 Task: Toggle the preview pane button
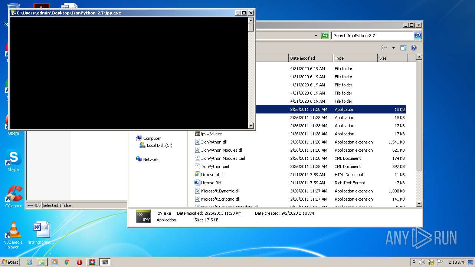click(403, 48)
